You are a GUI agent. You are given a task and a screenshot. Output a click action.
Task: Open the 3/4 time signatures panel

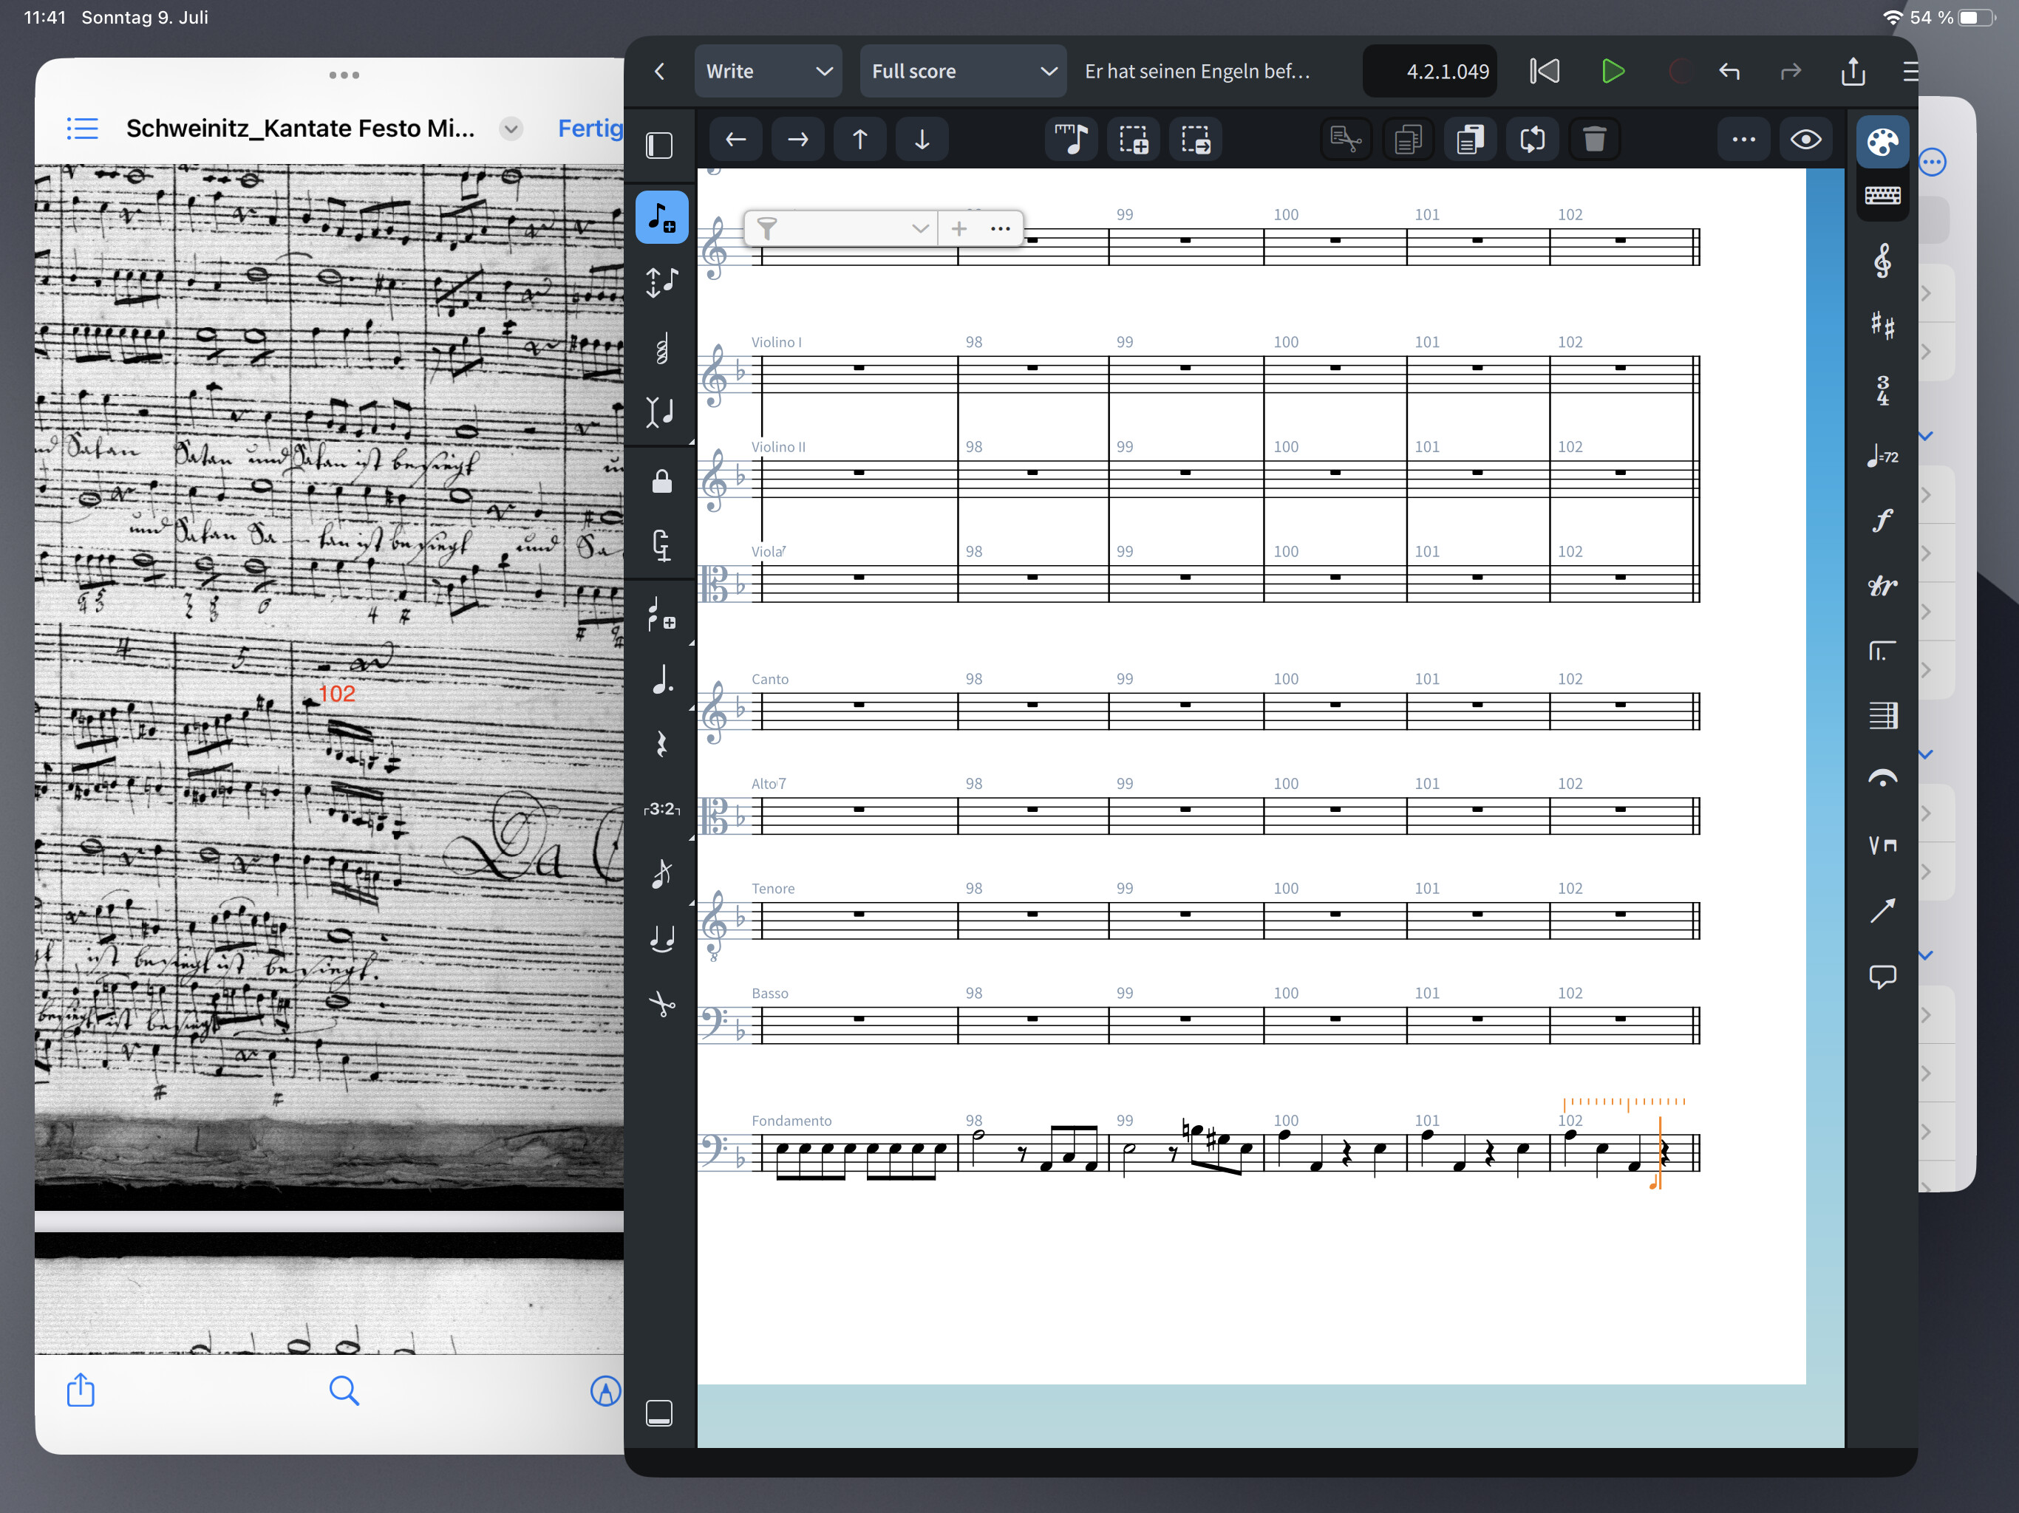(1883, 392)
